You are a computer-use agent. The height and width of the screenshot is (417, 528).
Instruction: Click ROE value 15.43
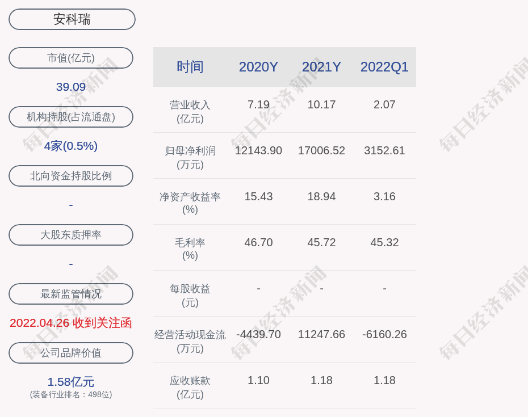(258, 196)
